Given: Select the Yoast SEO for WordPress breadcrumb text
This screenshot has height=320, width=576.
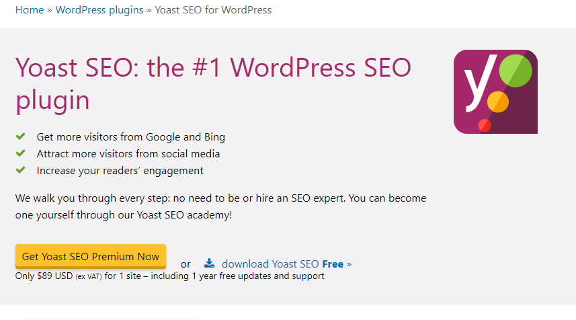Looking at the screenshot, I should click(x=213, y=10).
